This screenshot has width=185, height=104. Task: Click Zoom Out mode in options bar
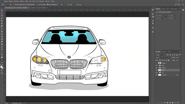10,5
